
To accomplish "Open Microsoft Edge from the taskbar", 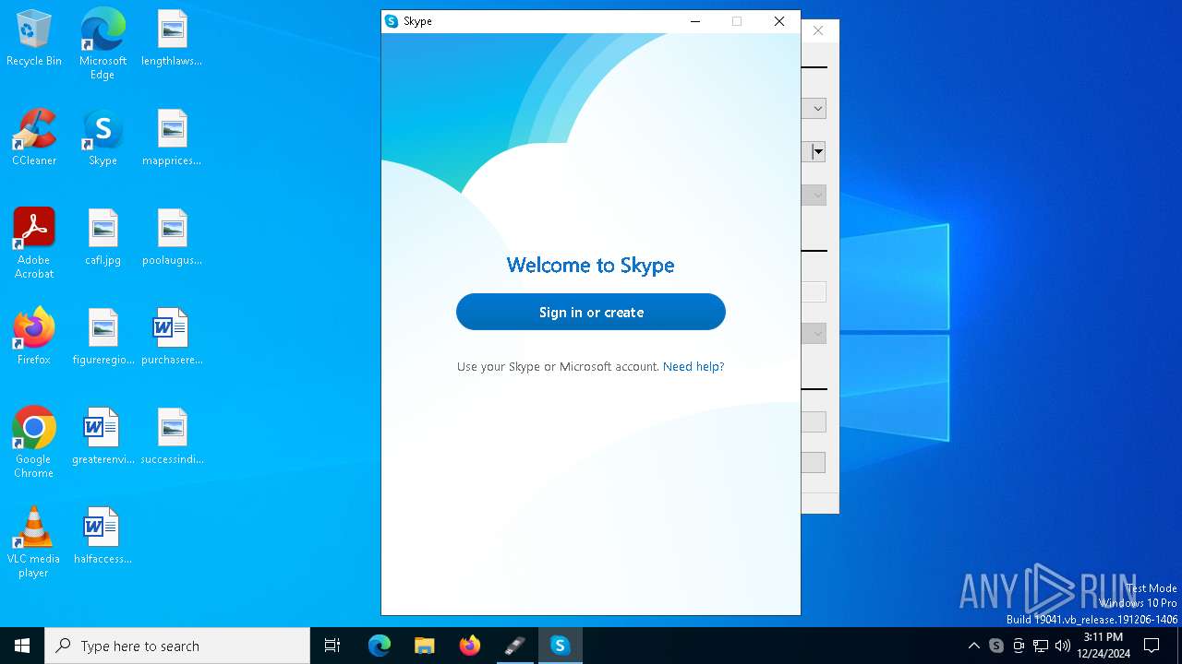I will pyautogui.click(x=380, y=646).
